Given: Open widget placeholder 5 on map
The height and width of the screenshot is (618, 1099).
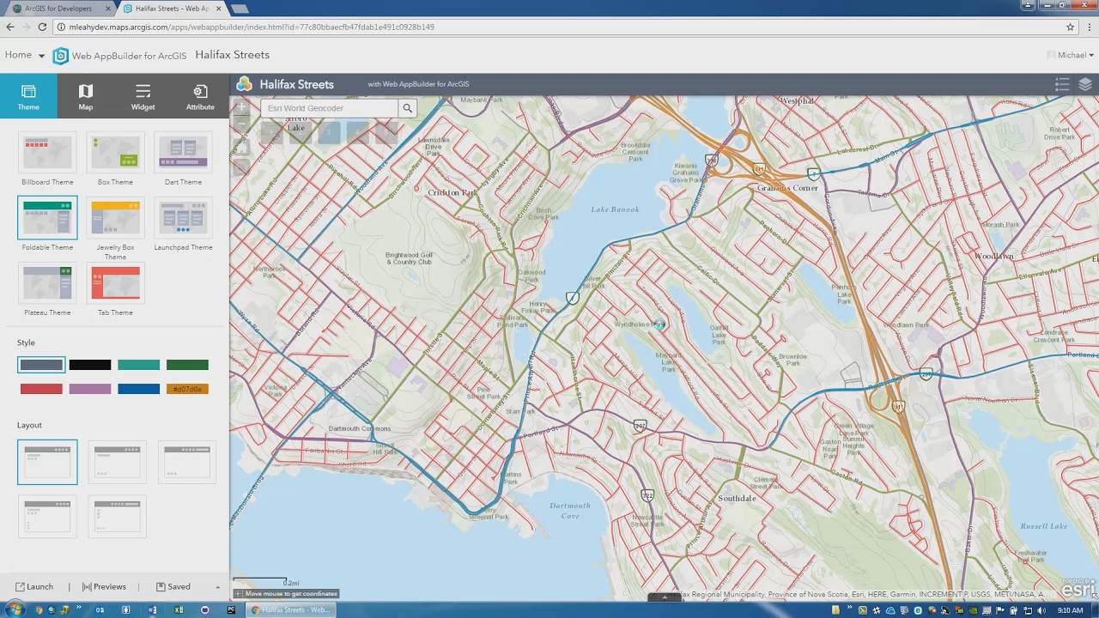Looking at the screenshot, I should 387,132.
